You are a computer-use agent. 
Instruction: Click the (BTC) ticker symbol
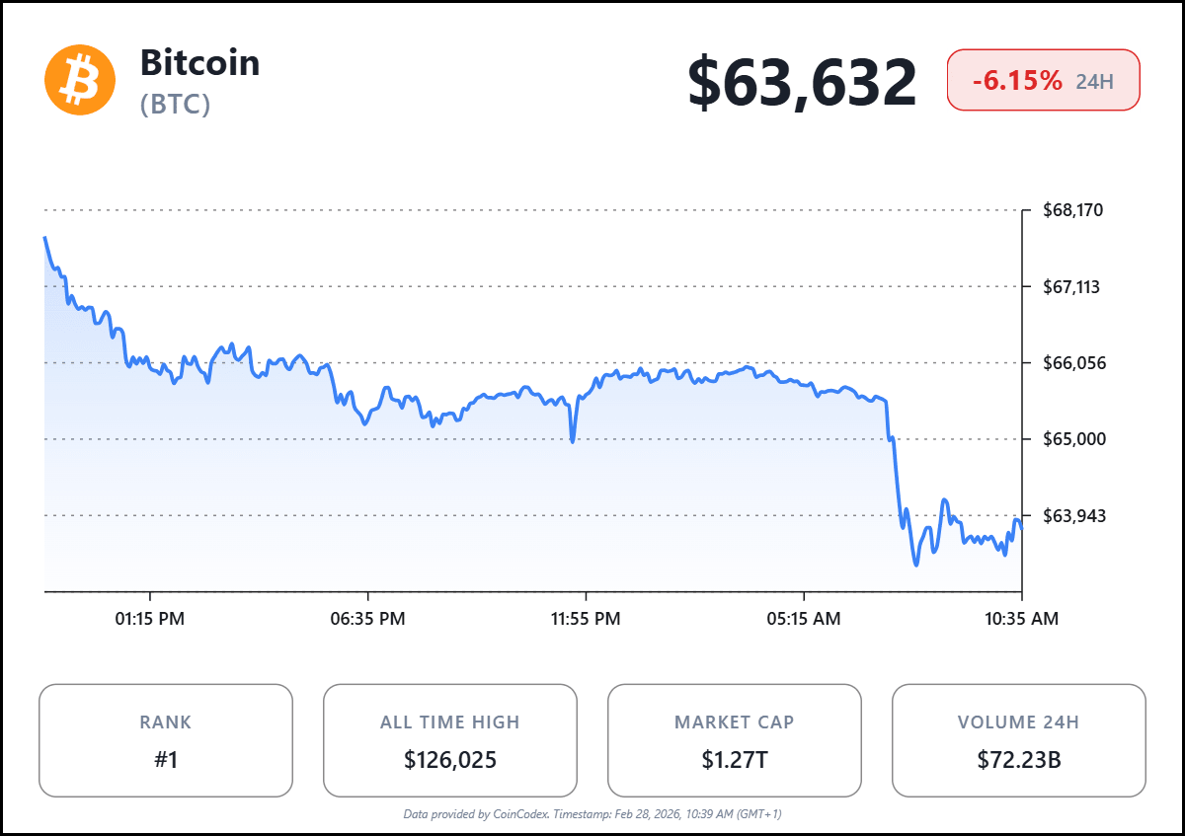click(175, 104)
